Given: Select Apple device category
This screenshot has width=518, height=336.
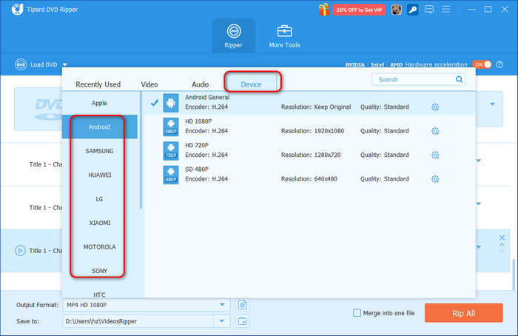Looking at the screenshot, I should 99,103.
